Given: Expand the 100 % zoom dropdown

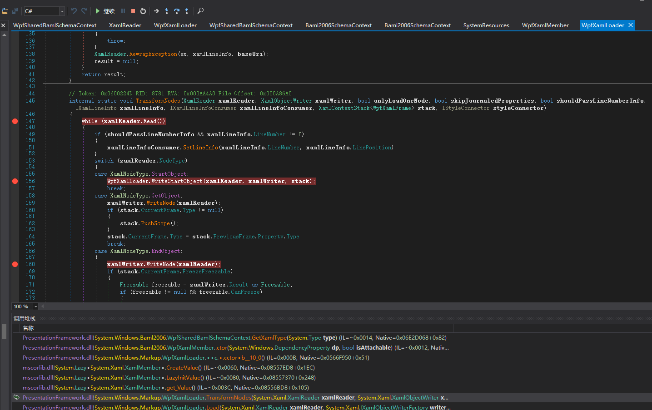Looking at the screenshot, I should (x=36, y=307).
